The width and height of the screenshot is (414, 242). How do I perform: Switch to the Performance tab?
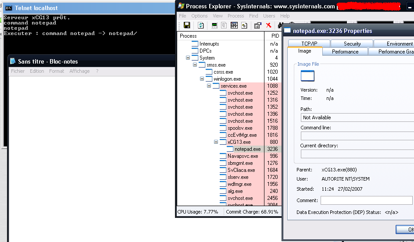pos(345,51)
